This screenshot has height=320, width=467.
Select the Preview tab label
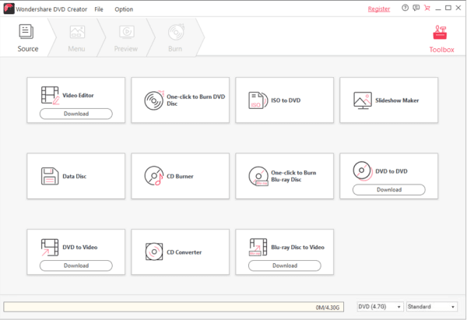pos(126,49)
